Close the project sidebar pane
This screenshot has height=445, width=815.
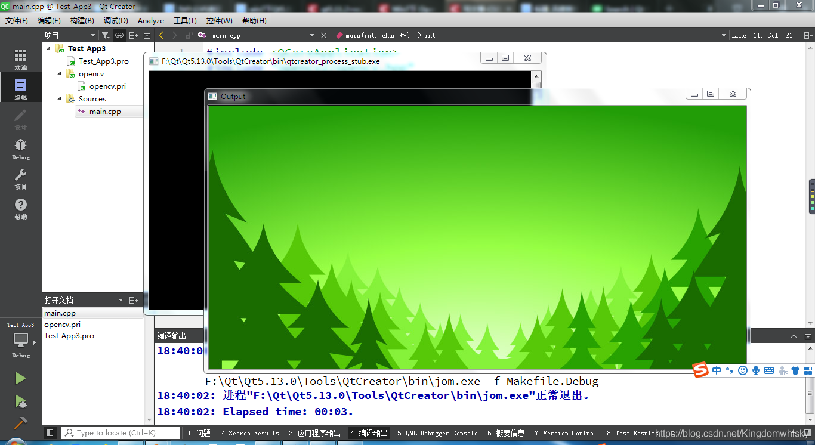[147, 35]
